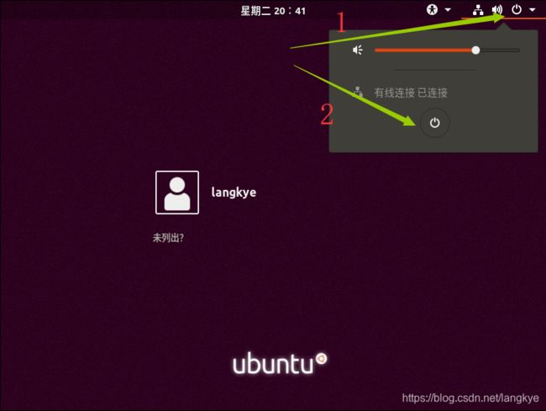Click the volume speaker icon in top bar
The width and height of the screenshot is (546, 411).
[497, 10]
